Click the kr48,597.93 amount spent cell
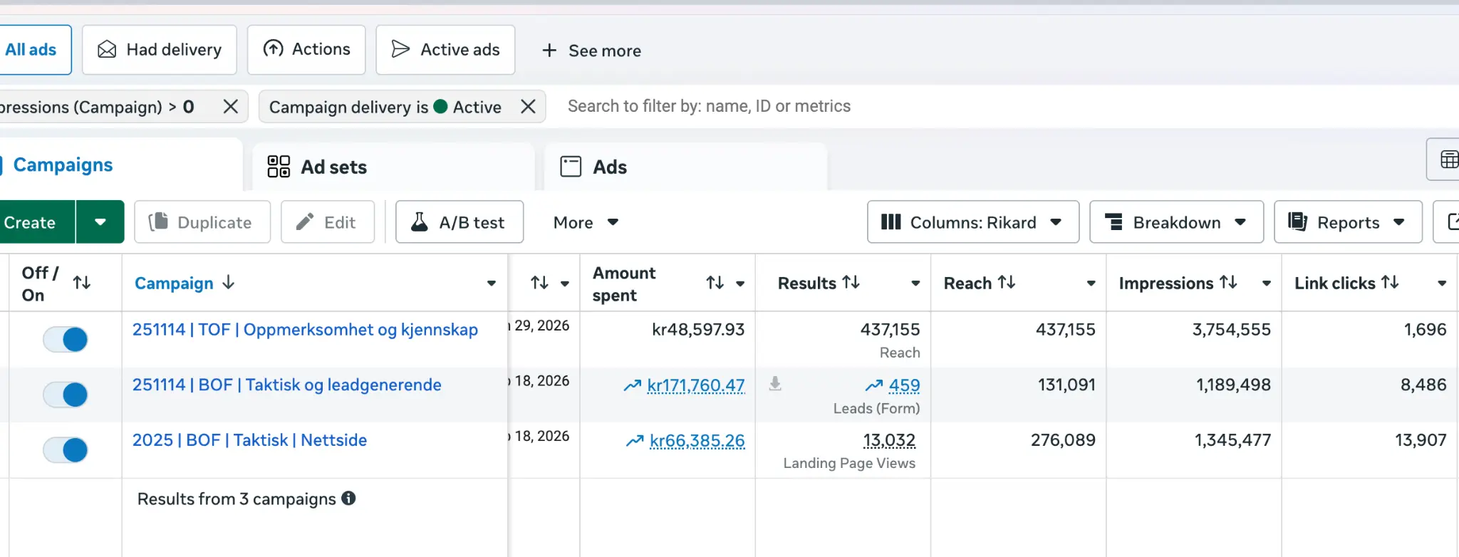The image size is (1459, 557). (698, 330)
